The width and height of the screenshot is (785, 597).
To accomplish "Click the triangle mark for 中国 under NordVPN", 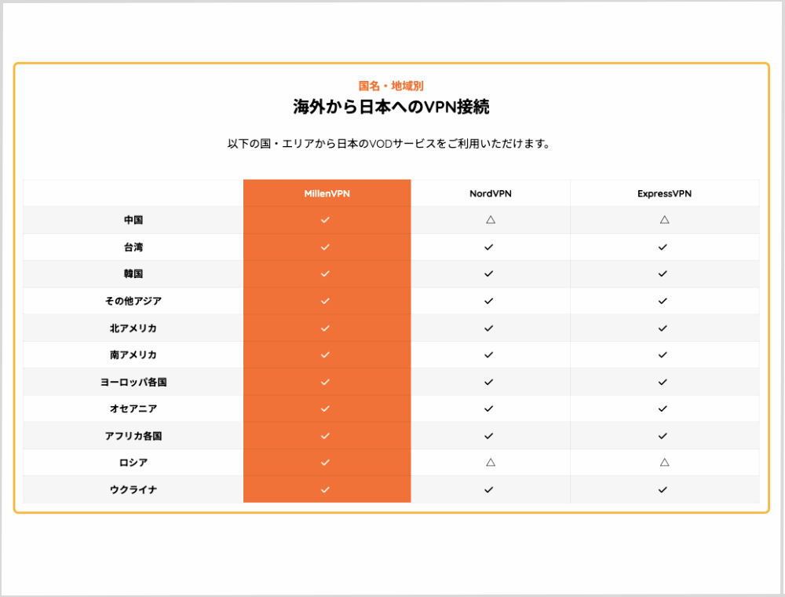I will pos(488,220).
